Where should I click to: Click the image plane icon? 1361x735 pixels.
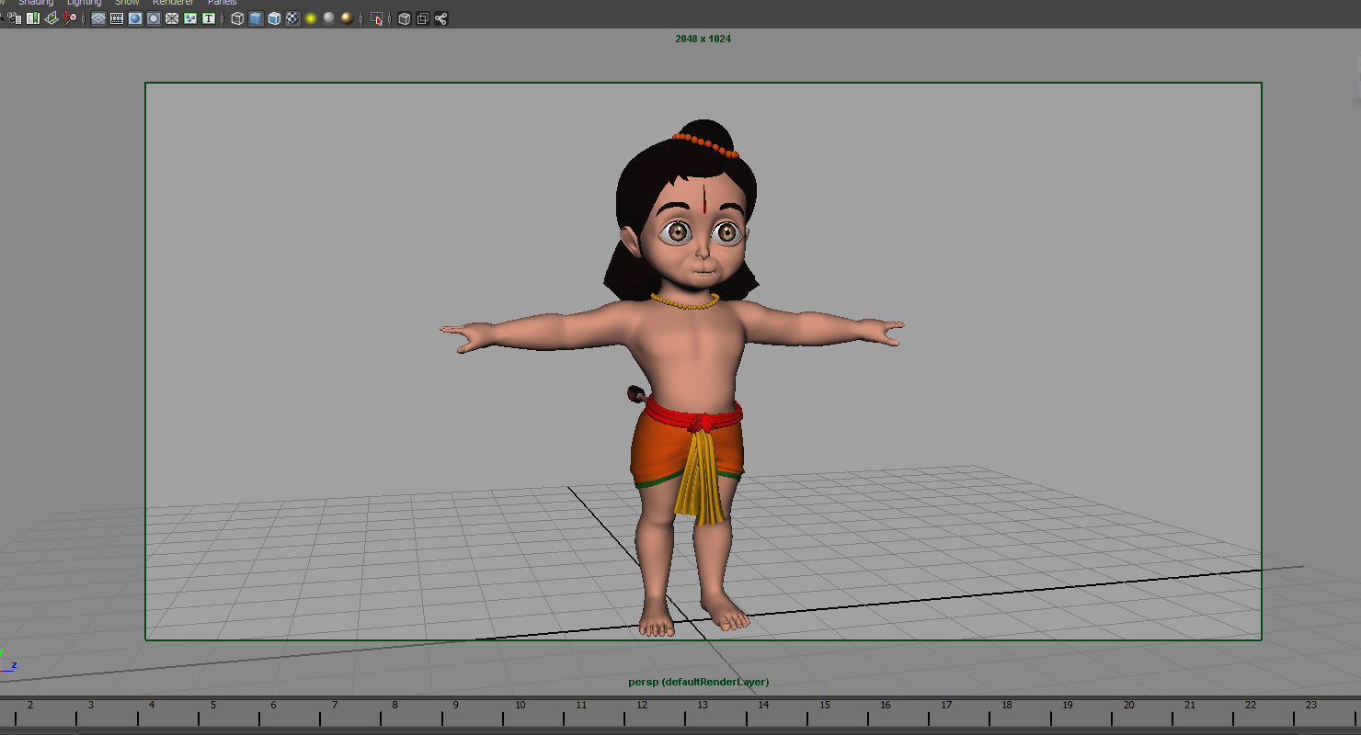click(51, 18)
